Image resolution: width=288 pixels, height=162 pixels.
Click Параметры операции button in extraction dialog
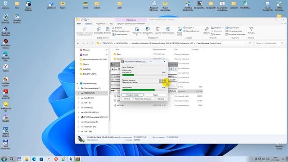144,99
